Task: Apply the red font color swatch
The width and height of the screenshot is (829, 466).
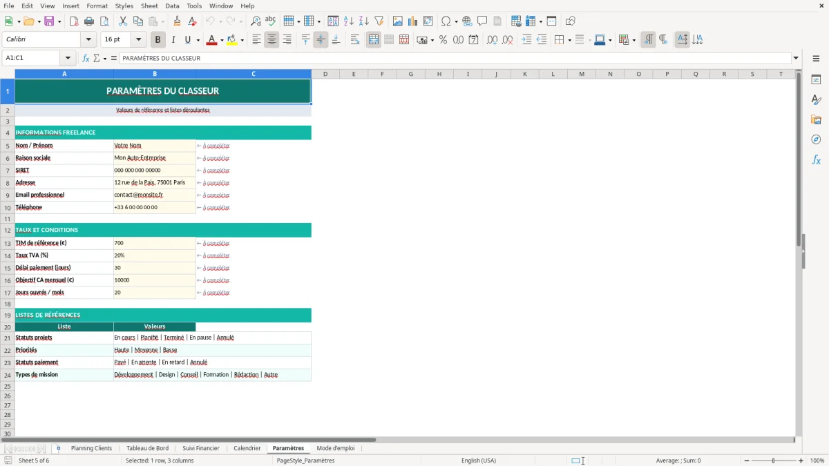Action: [211, 40]
